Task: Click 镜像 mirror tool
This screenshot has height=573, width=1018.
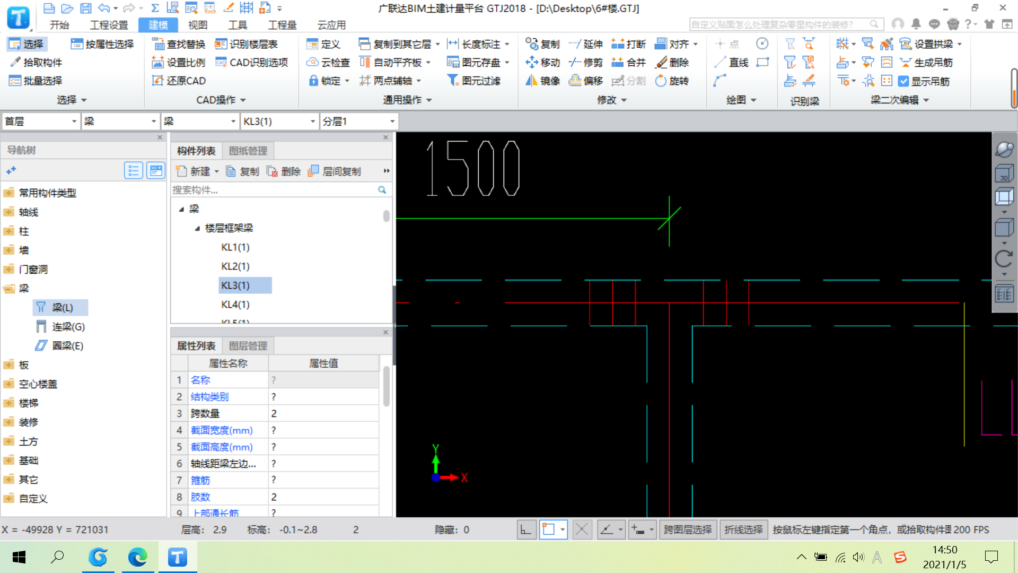Action: (542, 81)
